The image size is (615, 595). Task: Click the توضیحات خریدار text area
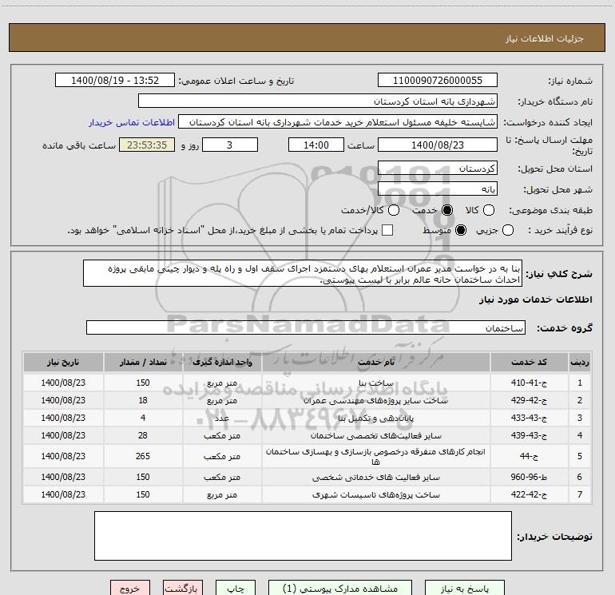(x=303, y=536)
